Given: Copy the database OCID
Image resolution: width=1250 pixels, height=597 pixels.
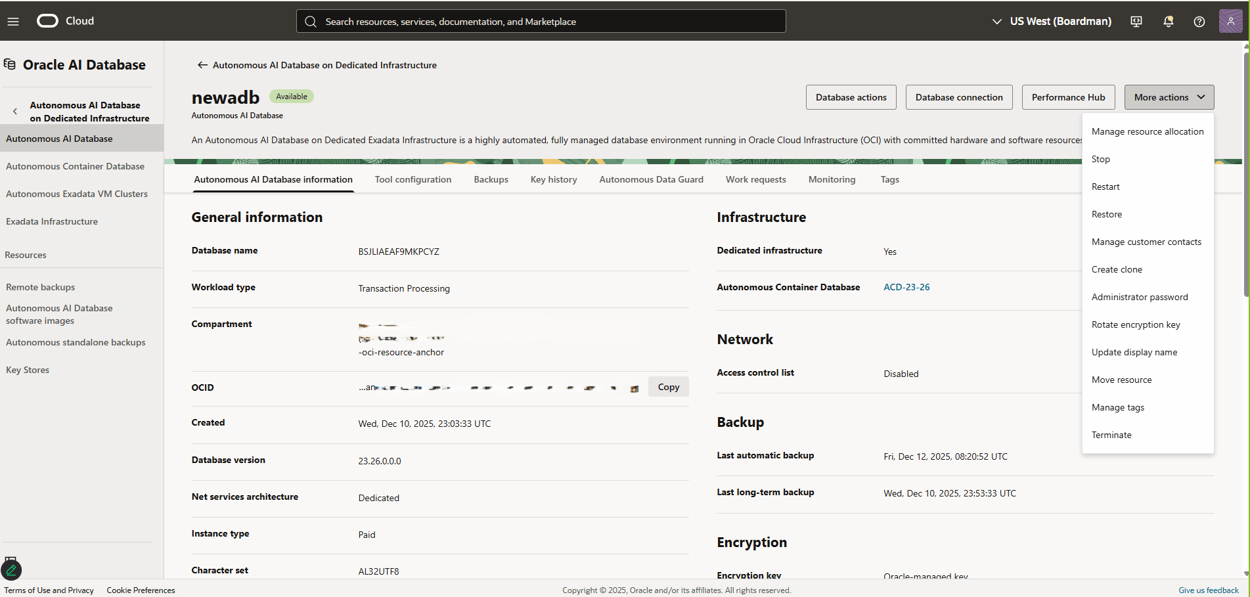Looking at the screenshot, I should pos(668,386).
